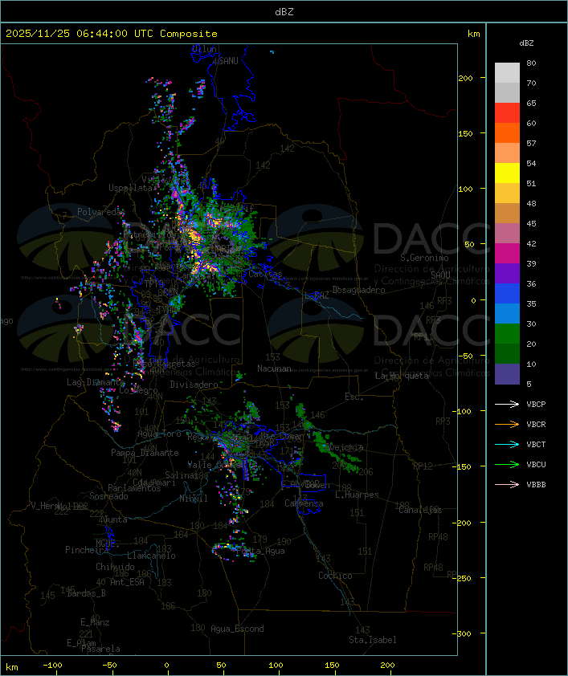Pick the magenta 39-42 dBZ swatch
This screenshot has width=568, height=676.
(x=507, y=253)
